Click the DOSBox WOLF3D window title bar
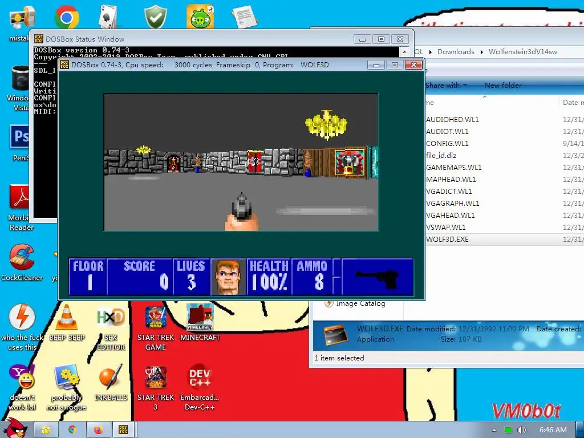The height and width of the screenshot is (438, 584). (212, 65)
